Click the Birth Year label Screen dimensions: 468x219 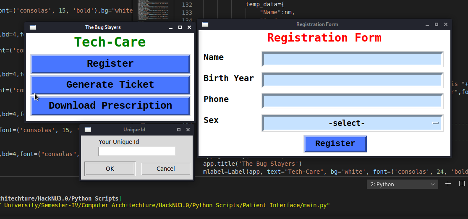coord(229,78)
